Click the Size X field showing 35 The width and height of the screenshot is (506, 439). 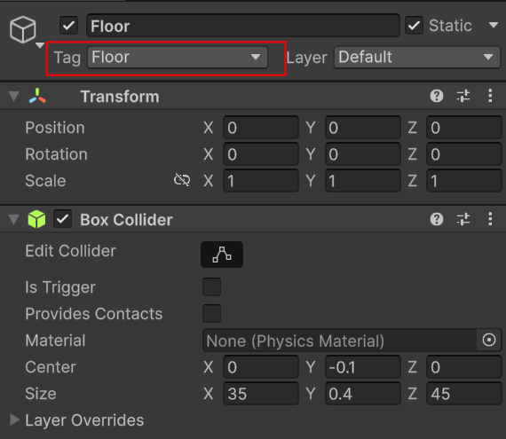[x=261, y=394]
